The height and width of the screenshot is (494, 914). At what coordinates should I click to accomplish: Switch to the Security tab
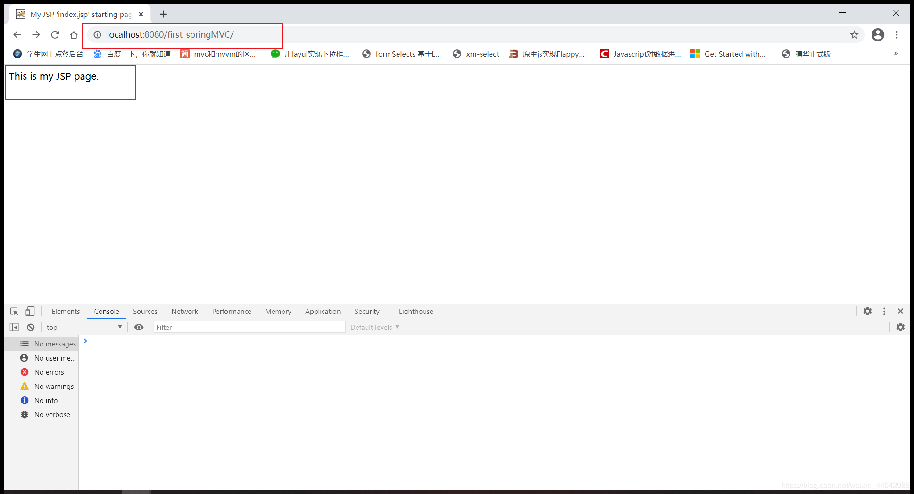pos(367,312)
